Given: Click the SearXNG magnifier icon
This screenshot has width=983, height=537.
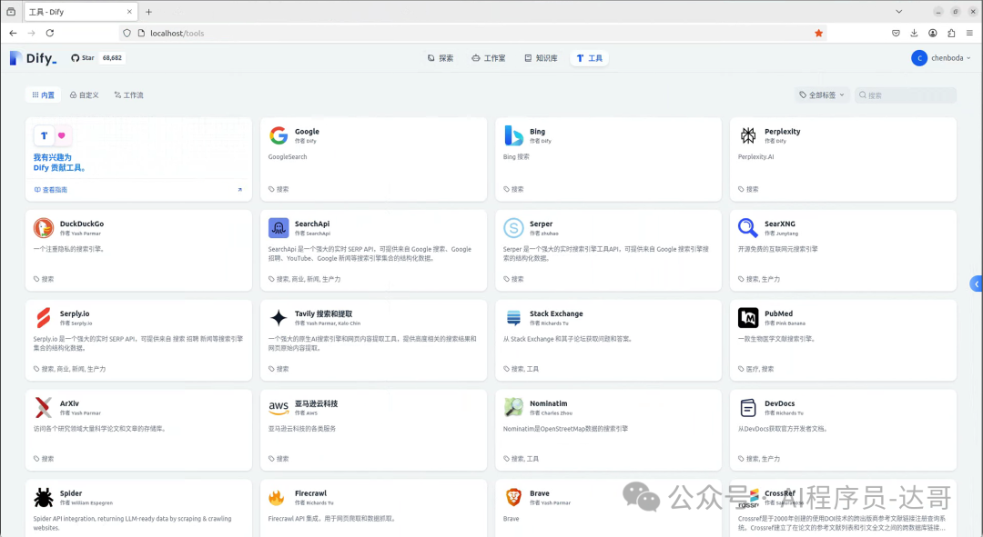Looking at the screenshot, I should [748, 228].
